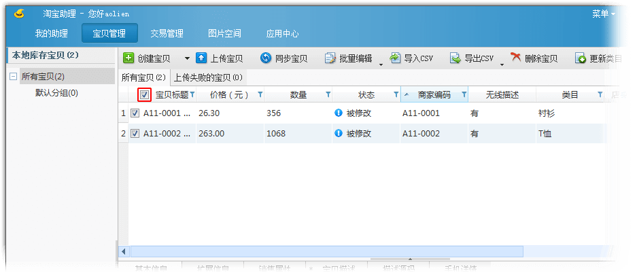Toggle the select-all checkbox in header
637x277 pixels.
(x=145, y=95)
